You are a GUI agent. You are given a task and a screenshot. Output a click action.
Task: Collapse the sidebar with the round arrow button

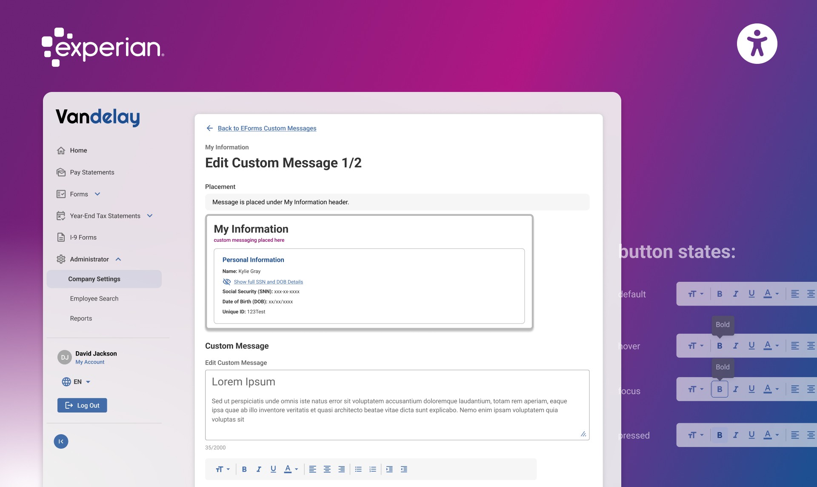pos(61,441)
